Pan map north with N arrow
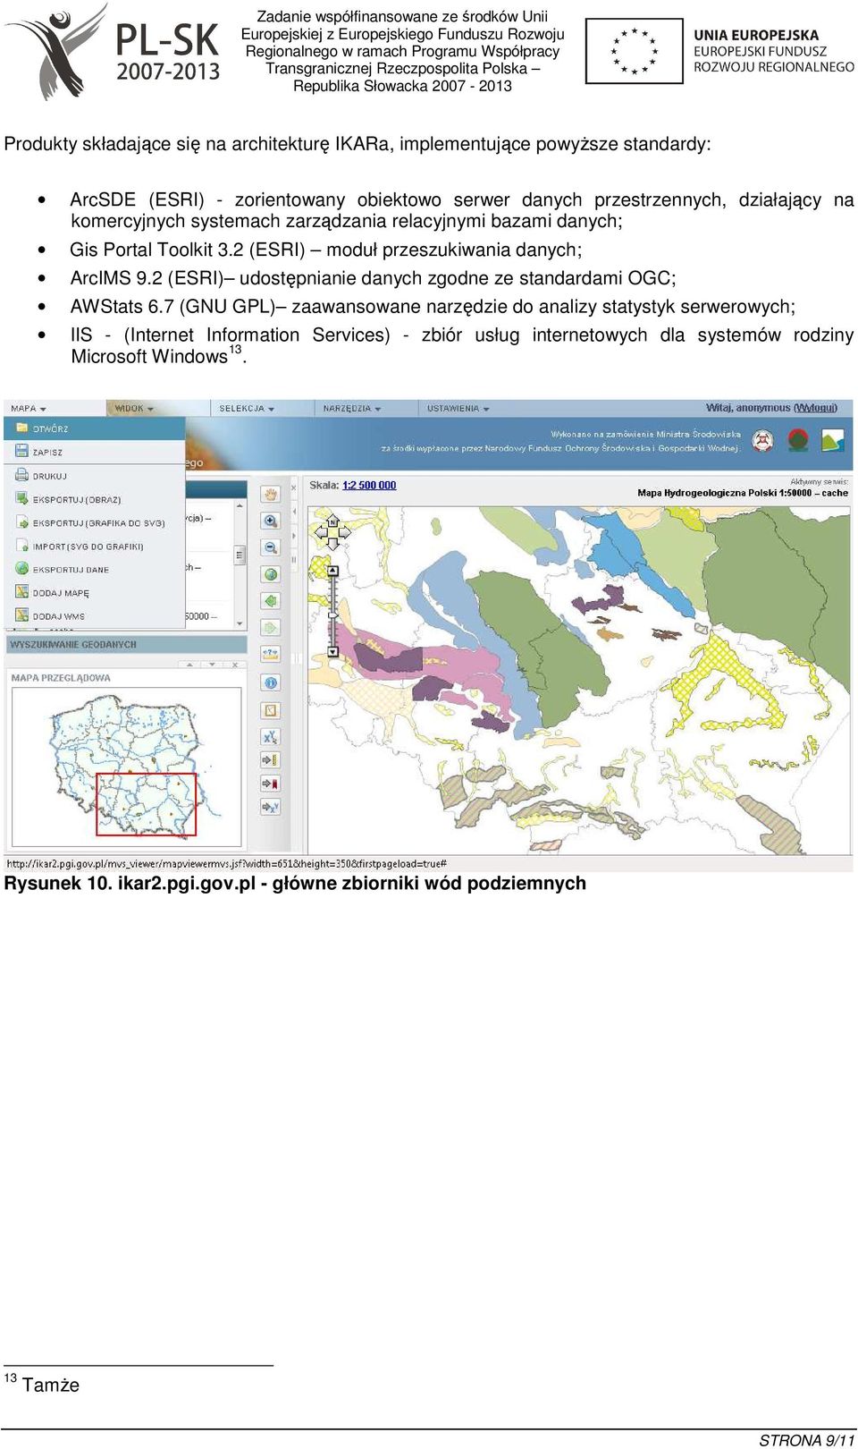Screen dimensions: 858x1449 332,520
